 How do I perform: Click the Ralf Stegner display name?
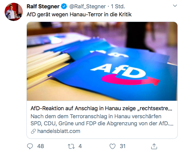point(43,6)
